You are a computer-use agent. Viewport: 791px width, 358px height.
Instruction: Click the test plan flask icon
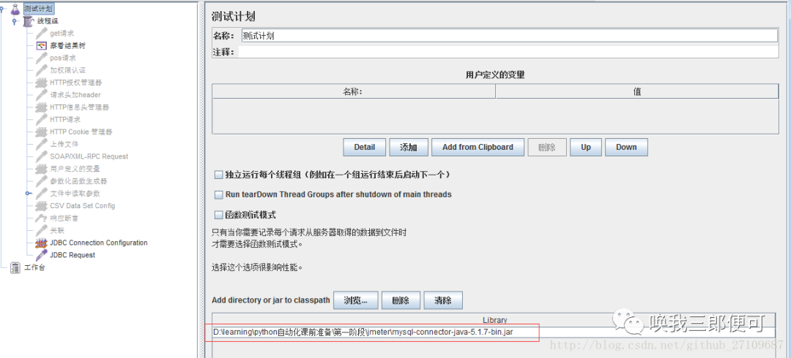[15, 9]
